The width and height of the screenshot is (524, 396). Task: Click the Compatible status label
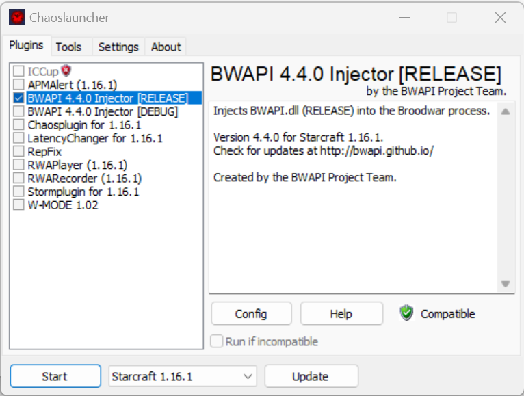pos(448,314)
